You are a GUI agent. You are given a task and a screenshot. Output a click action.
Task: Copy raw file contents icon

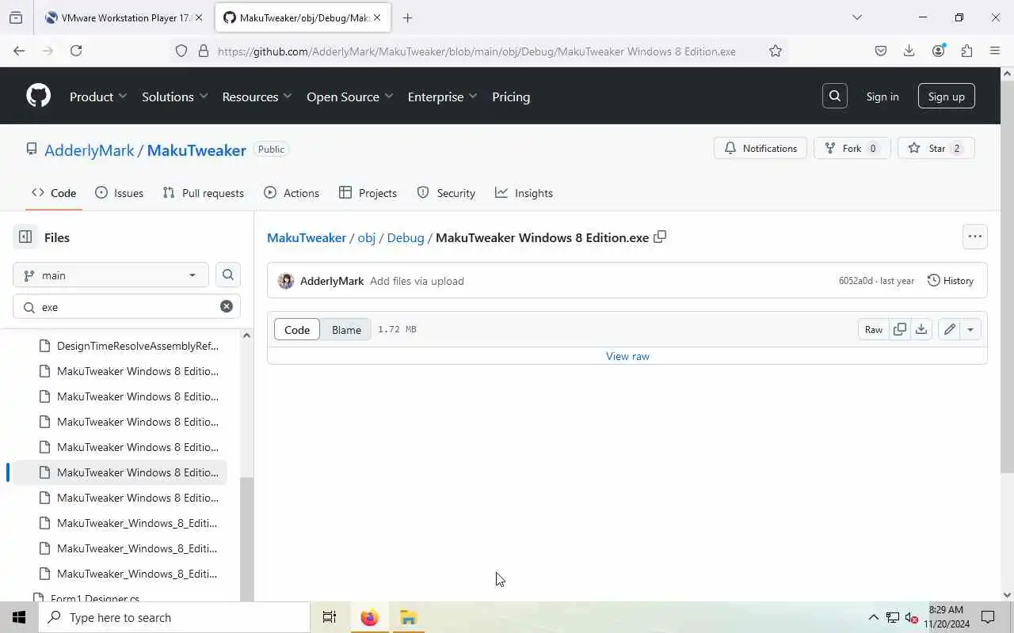(900, 330)
